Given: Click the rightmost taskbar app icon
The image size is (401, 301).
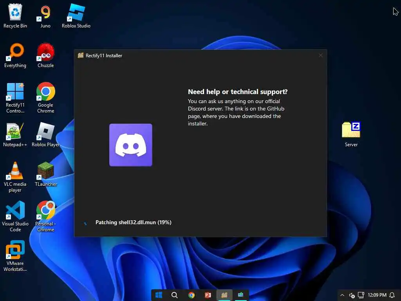Looking at the screenshot, I should pyautogui.click(x=241, y=295).
